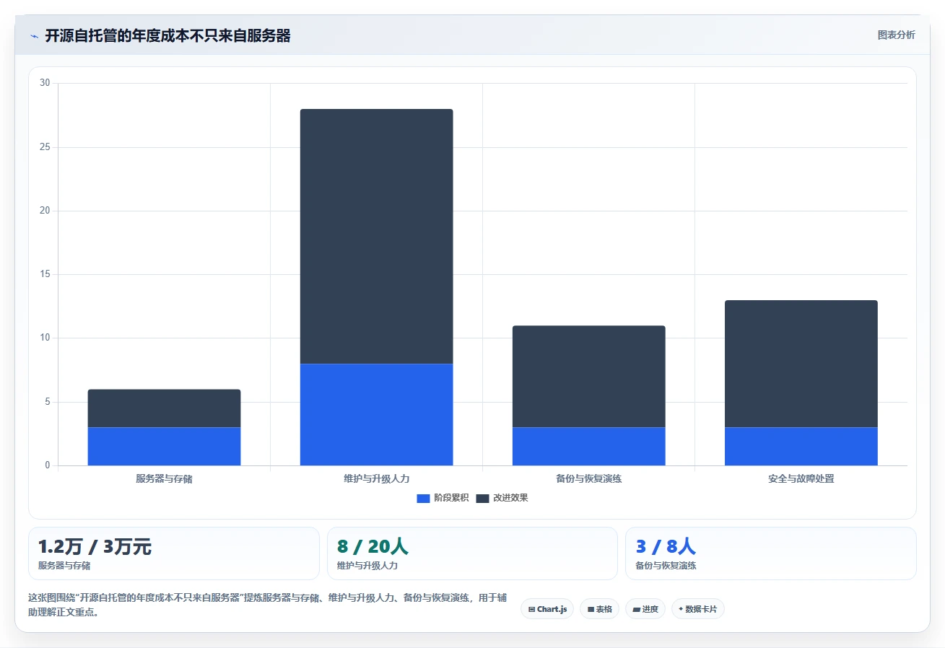945x648 pixels.
Task: Toggle the 改进效果 legend dark swatch
Action: [482, 498]
